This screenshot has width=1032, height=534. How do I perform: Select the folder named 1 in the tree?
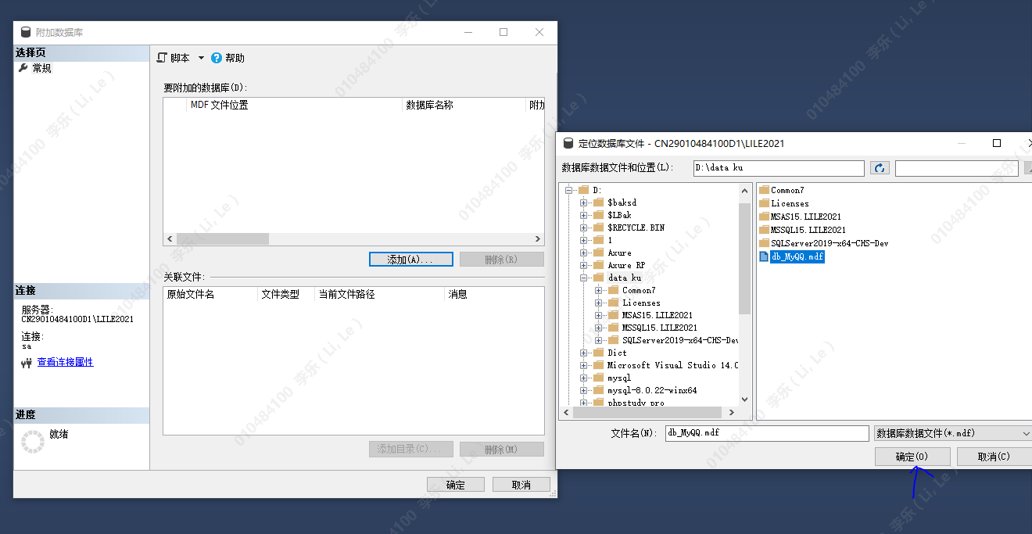(x=610, y=240)
